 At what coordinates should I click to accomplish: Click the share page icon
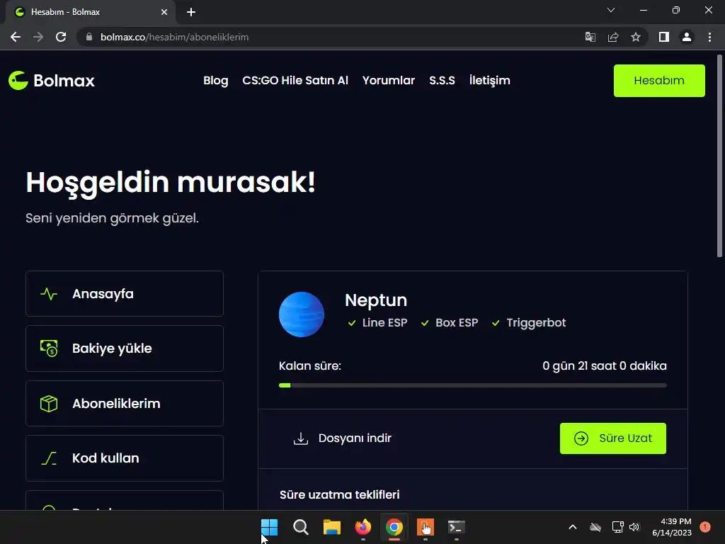613,37
